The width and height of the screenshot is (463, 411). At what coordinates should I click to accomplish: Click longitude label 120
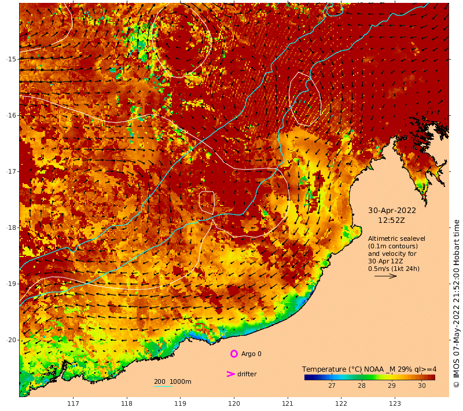tap(234, 403)
